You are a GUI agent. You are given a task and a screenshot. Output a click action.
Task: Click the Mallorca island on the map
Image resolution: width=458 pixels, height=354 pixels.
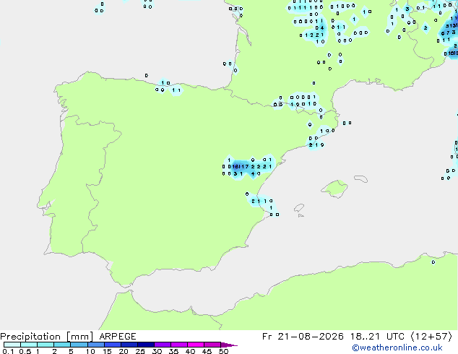334,189
